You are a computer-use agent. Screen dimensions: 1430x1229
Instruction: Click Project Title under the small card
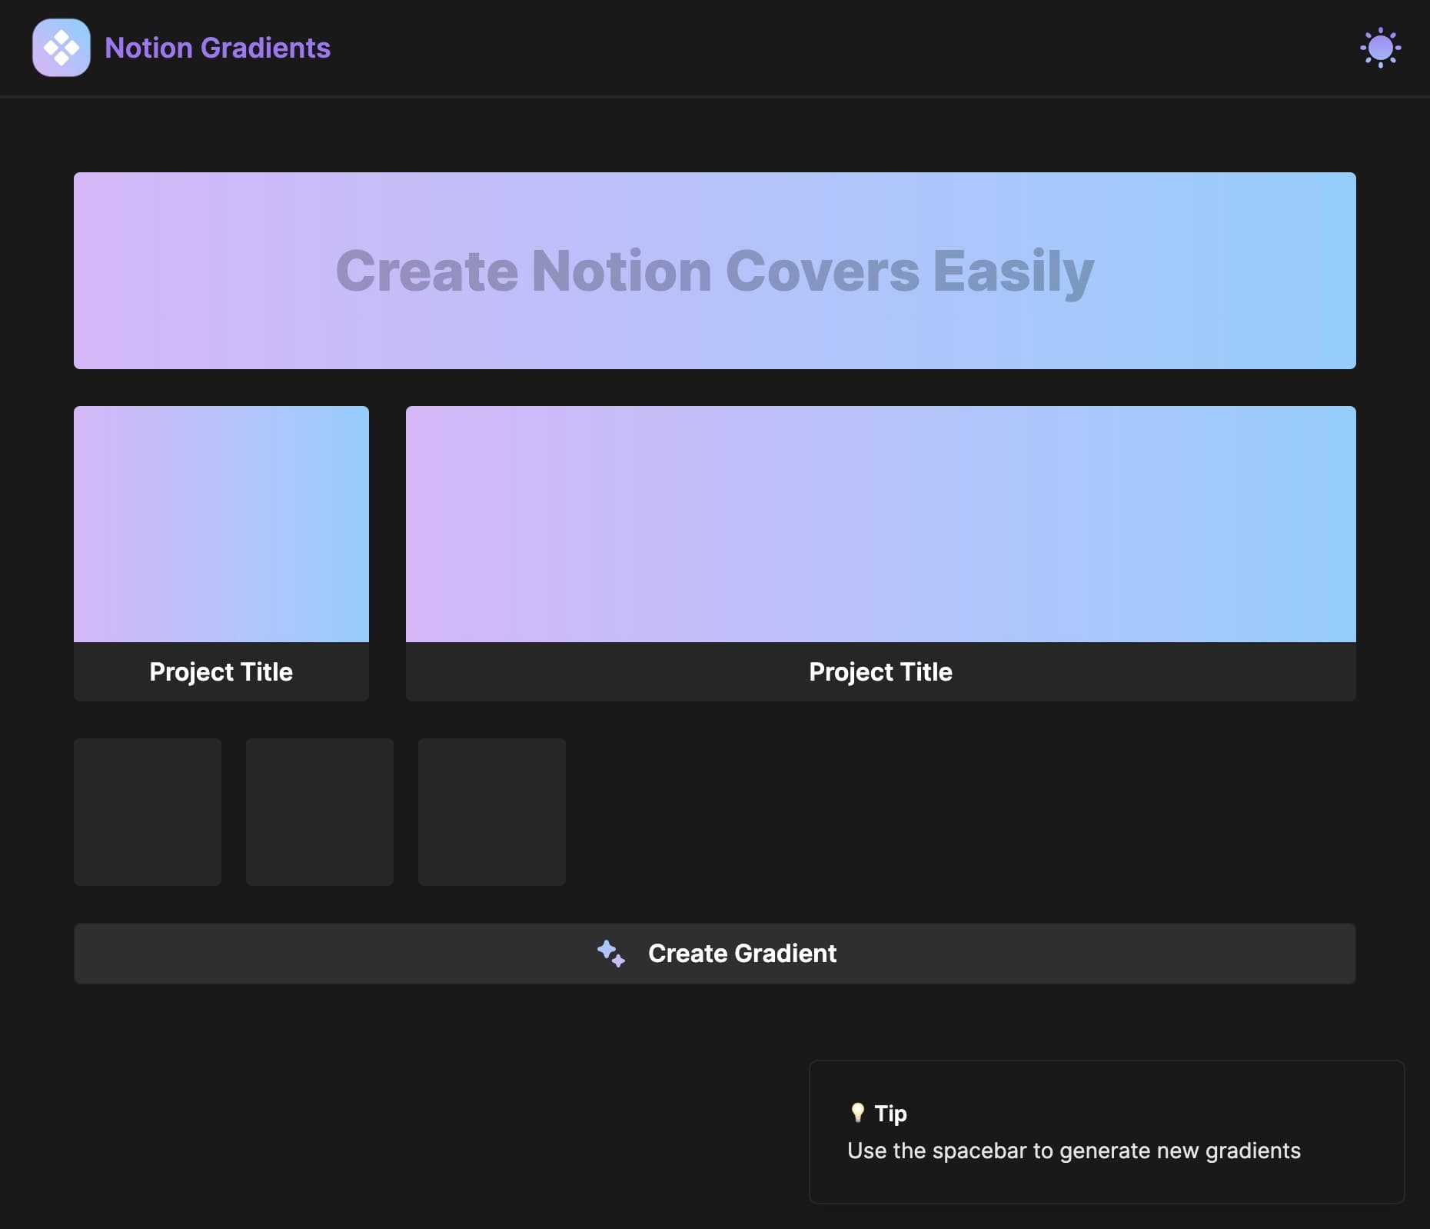[221, 671]
